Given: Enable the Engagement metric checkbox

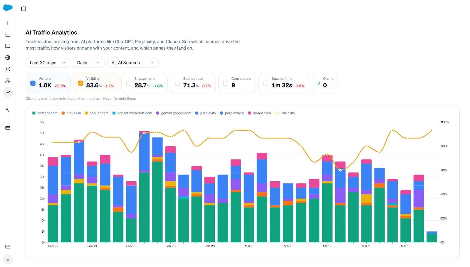Looking at the screenshot, I should click(x=128, y=83).
